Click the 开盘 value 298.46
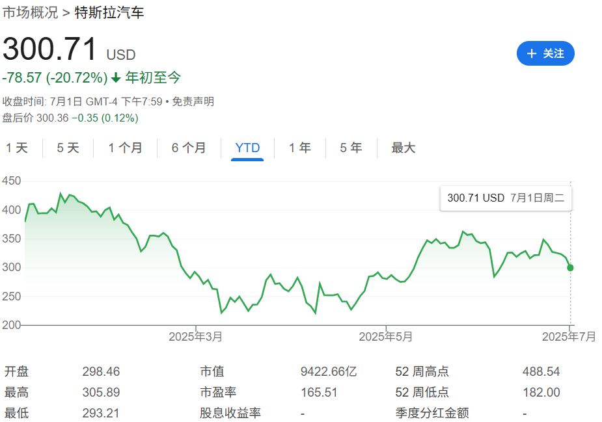Screen dimensions: 602x422 [x=101, y=371]
